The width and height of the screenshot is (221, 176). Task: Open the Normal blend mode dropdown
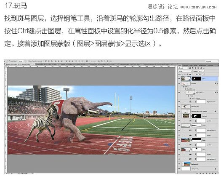[x=185, y=71]
